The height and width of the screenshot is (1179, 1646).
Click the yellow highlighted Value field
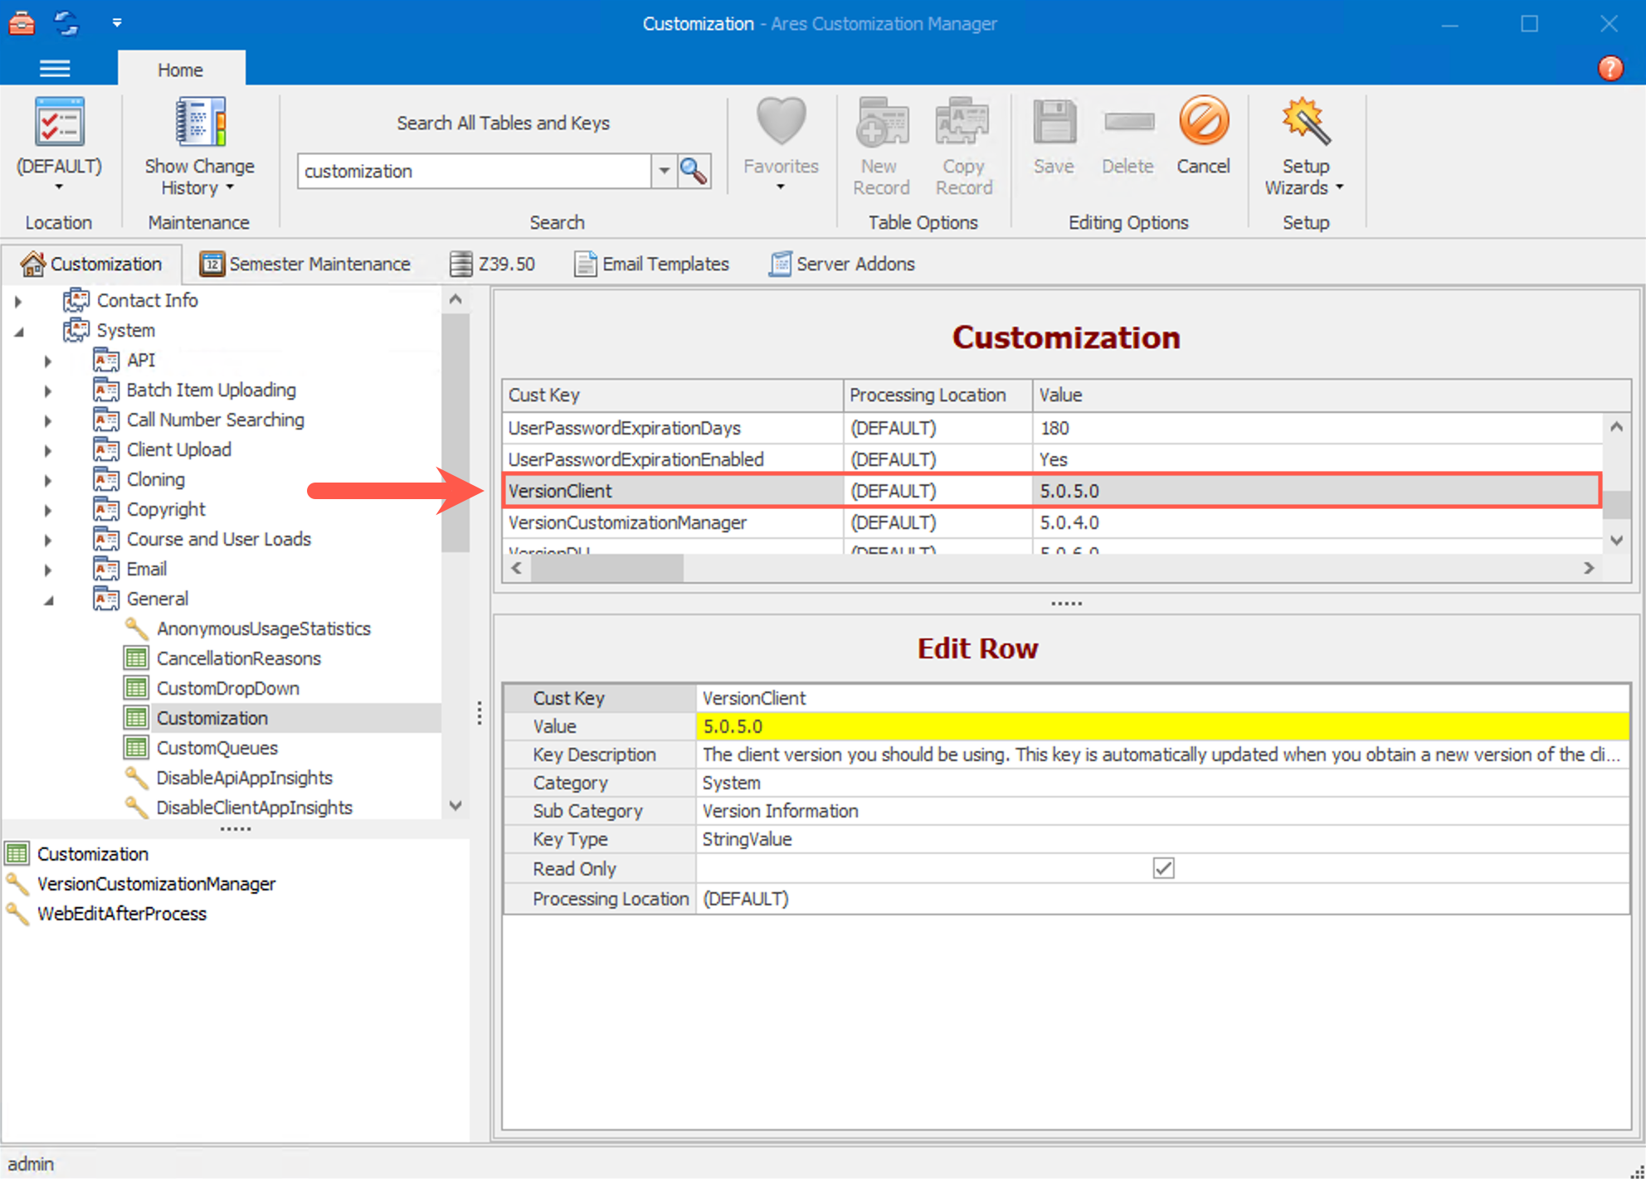pyautogui.click(x=913, y=725)
